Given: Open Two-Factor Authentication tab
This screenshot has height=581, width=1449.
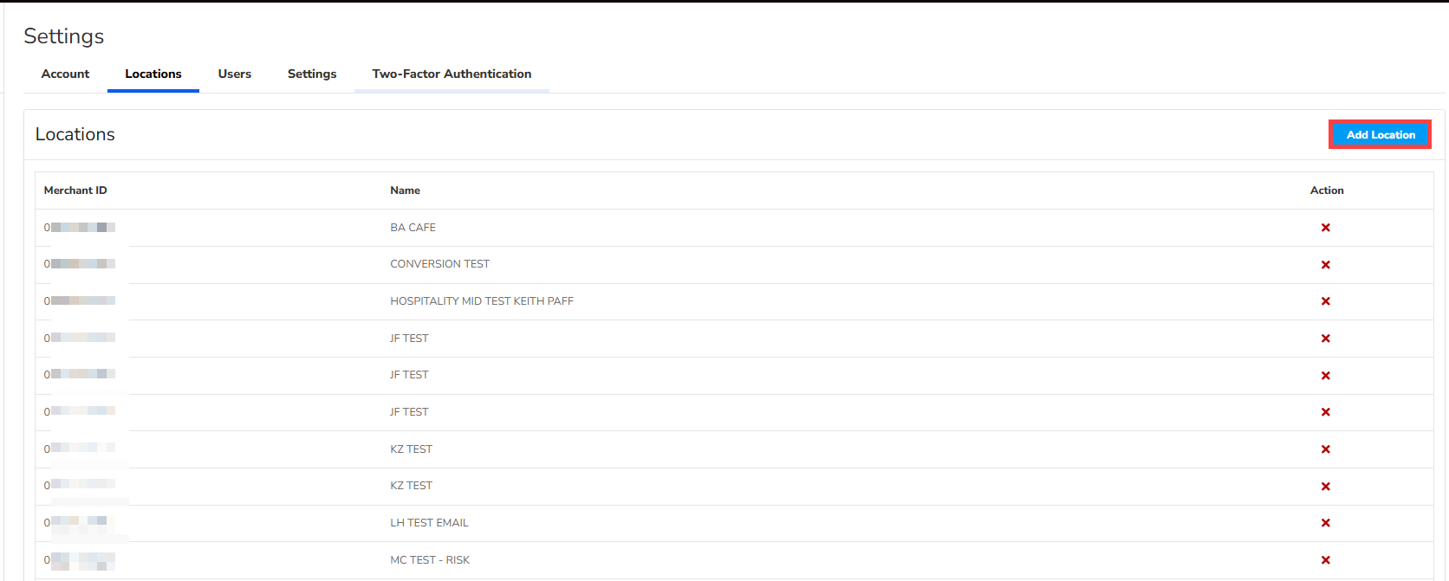Looking at the screenshot, I should pyautogui.click(x=452, y=74).
